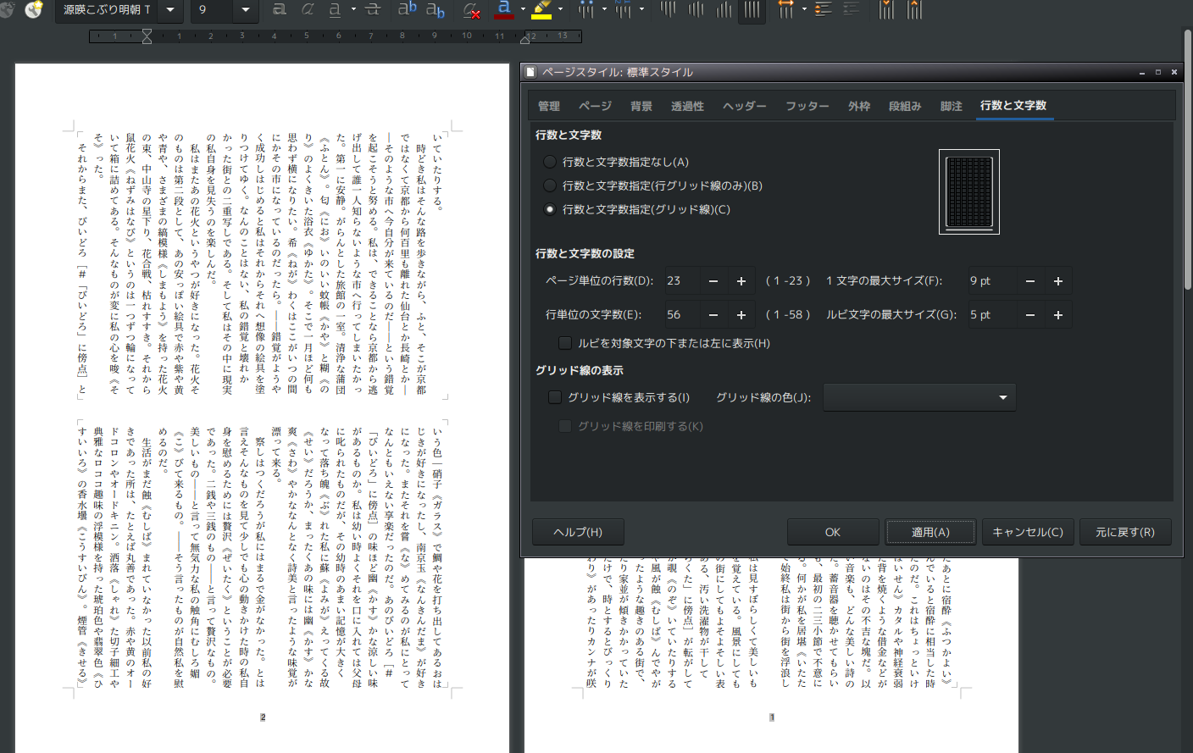The width and height of the screenshot is (1193, 753).
Task: Expand numbering style options
Action: pos(641,9)
